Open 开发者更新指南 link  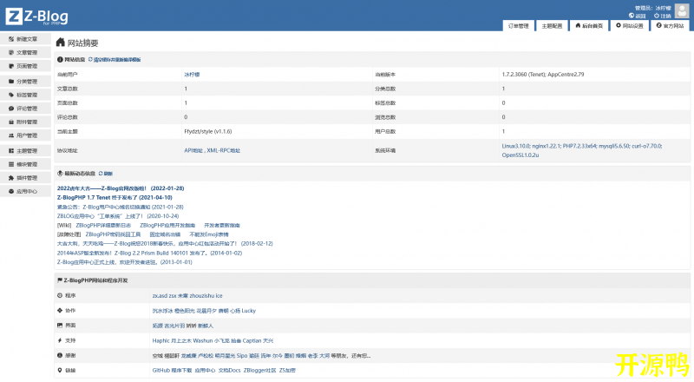tap(222, 226)
